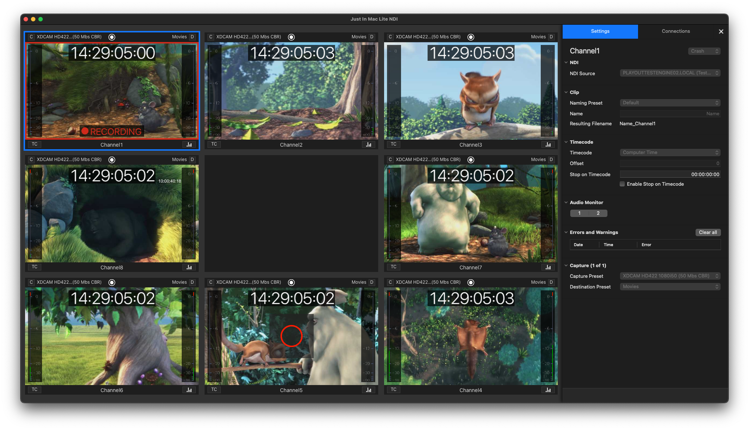Open audio meter icon below Channel8

coord(189,267)
